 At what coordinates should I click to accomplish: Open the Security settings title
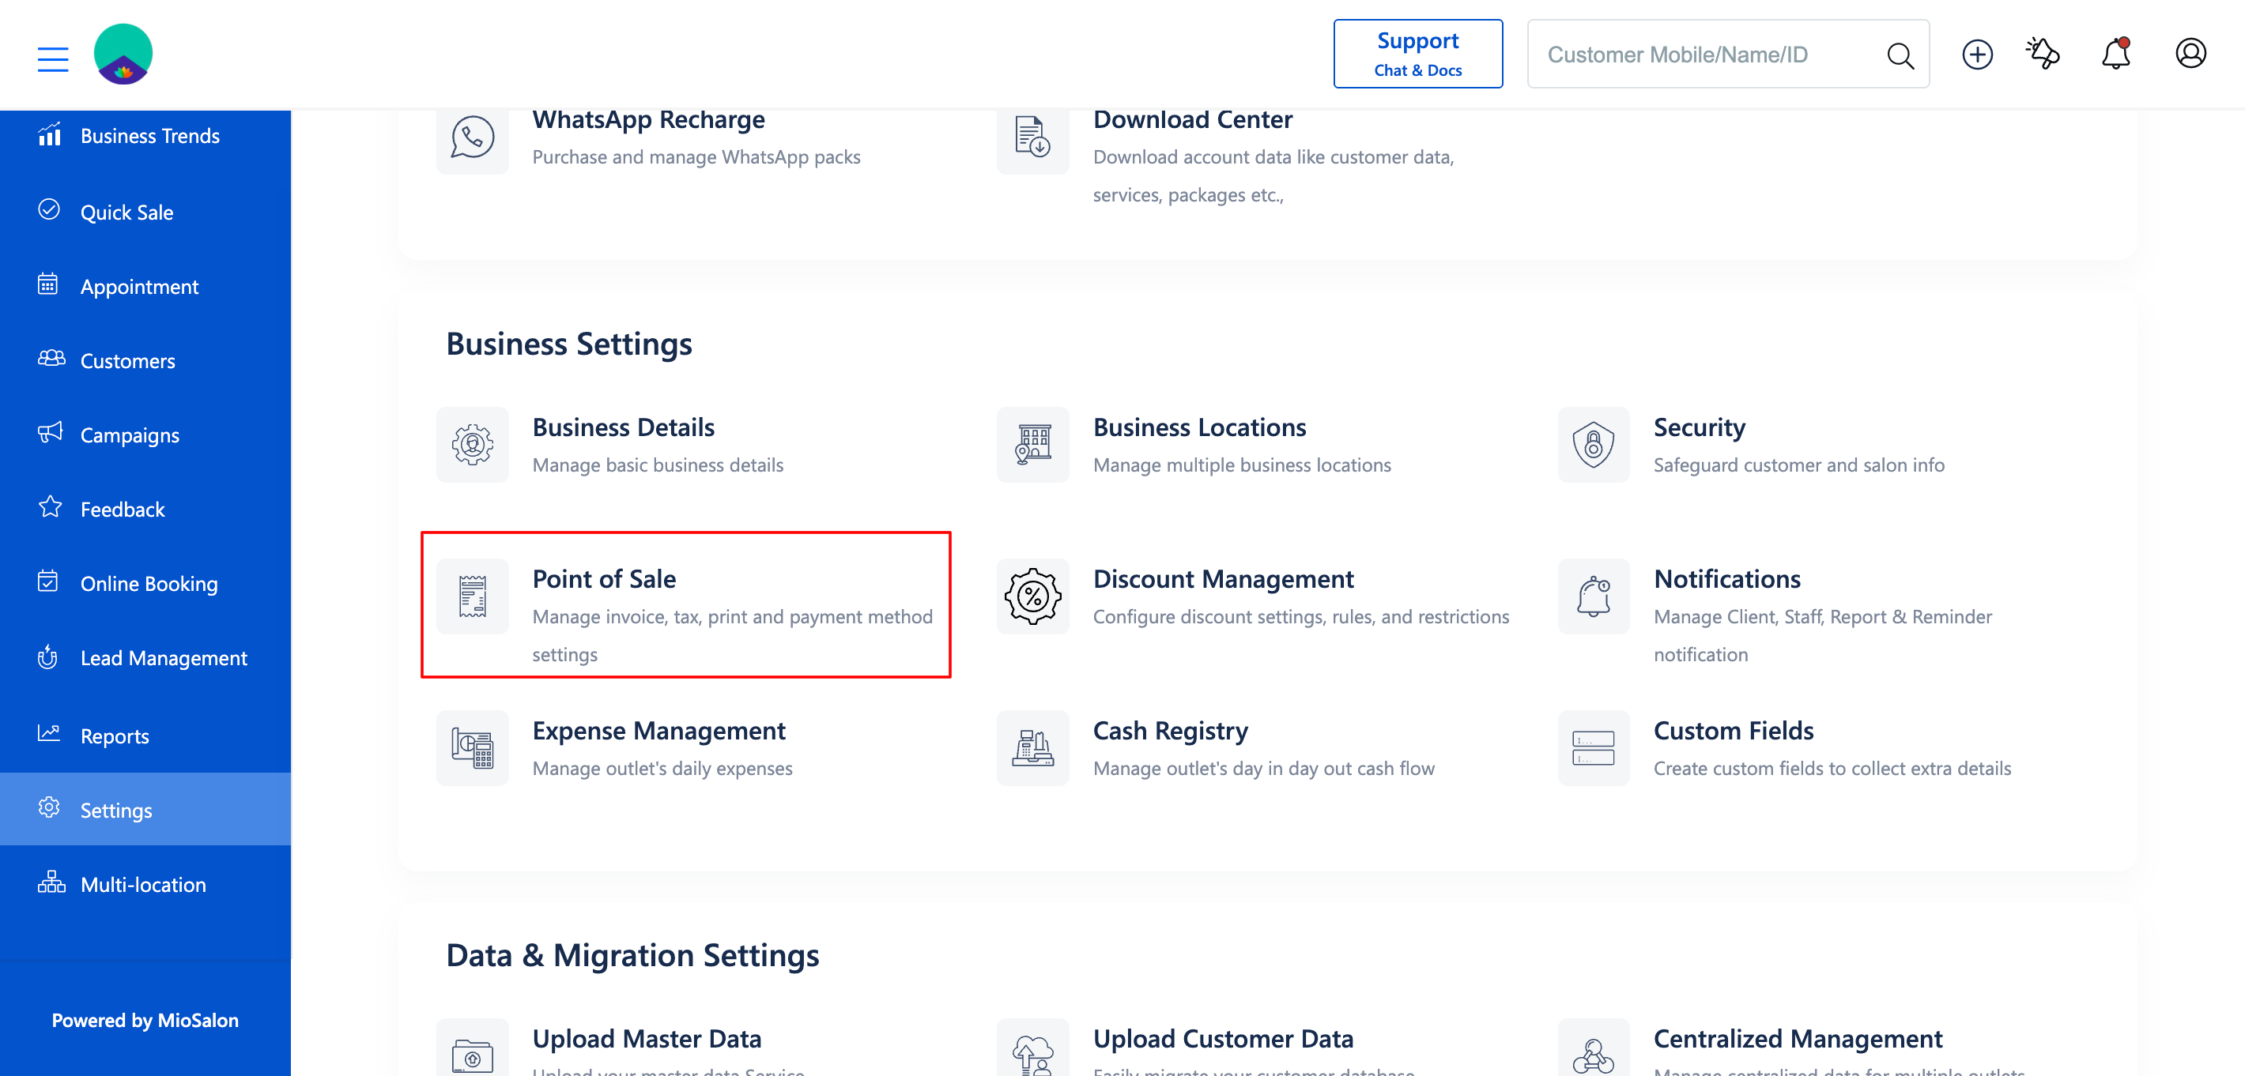(1700, 427)
